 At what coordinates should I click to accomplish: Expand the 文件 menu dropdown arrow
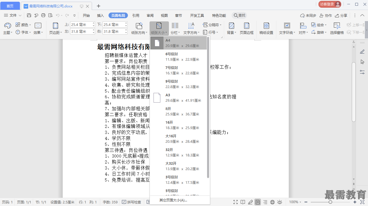[x=20, y=15]
